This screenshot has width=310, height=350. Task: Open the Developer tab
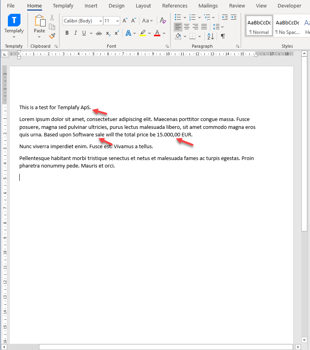pyautogui.click(x=289, y=6)
